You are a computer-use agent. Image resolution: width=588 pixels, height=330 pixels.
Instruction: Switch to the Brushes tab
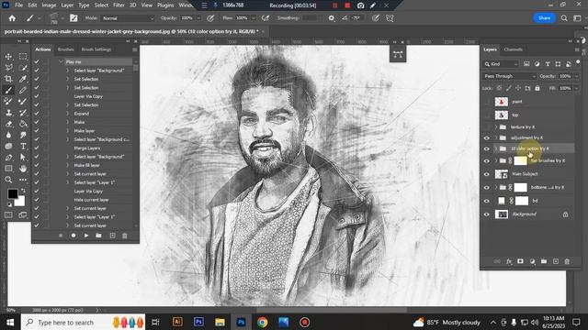[x=65, y=49]
